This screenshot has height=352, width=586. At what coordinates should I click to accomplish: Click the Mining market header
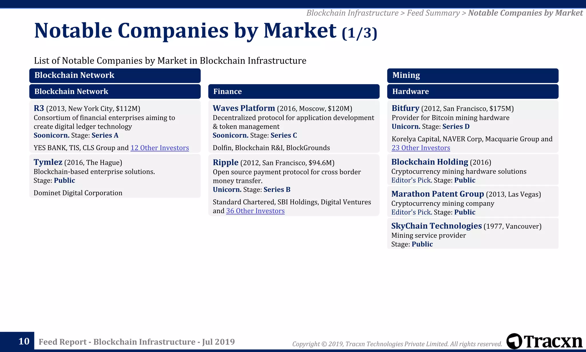pos(473,75)
